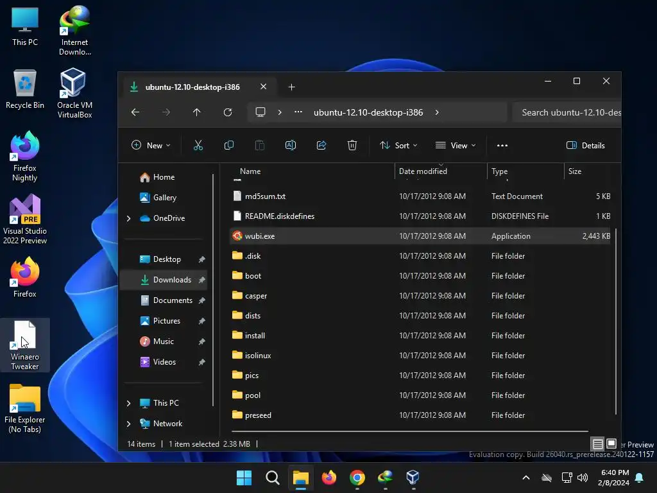Select Firefox Nightly desktop icon

point(25,156)
